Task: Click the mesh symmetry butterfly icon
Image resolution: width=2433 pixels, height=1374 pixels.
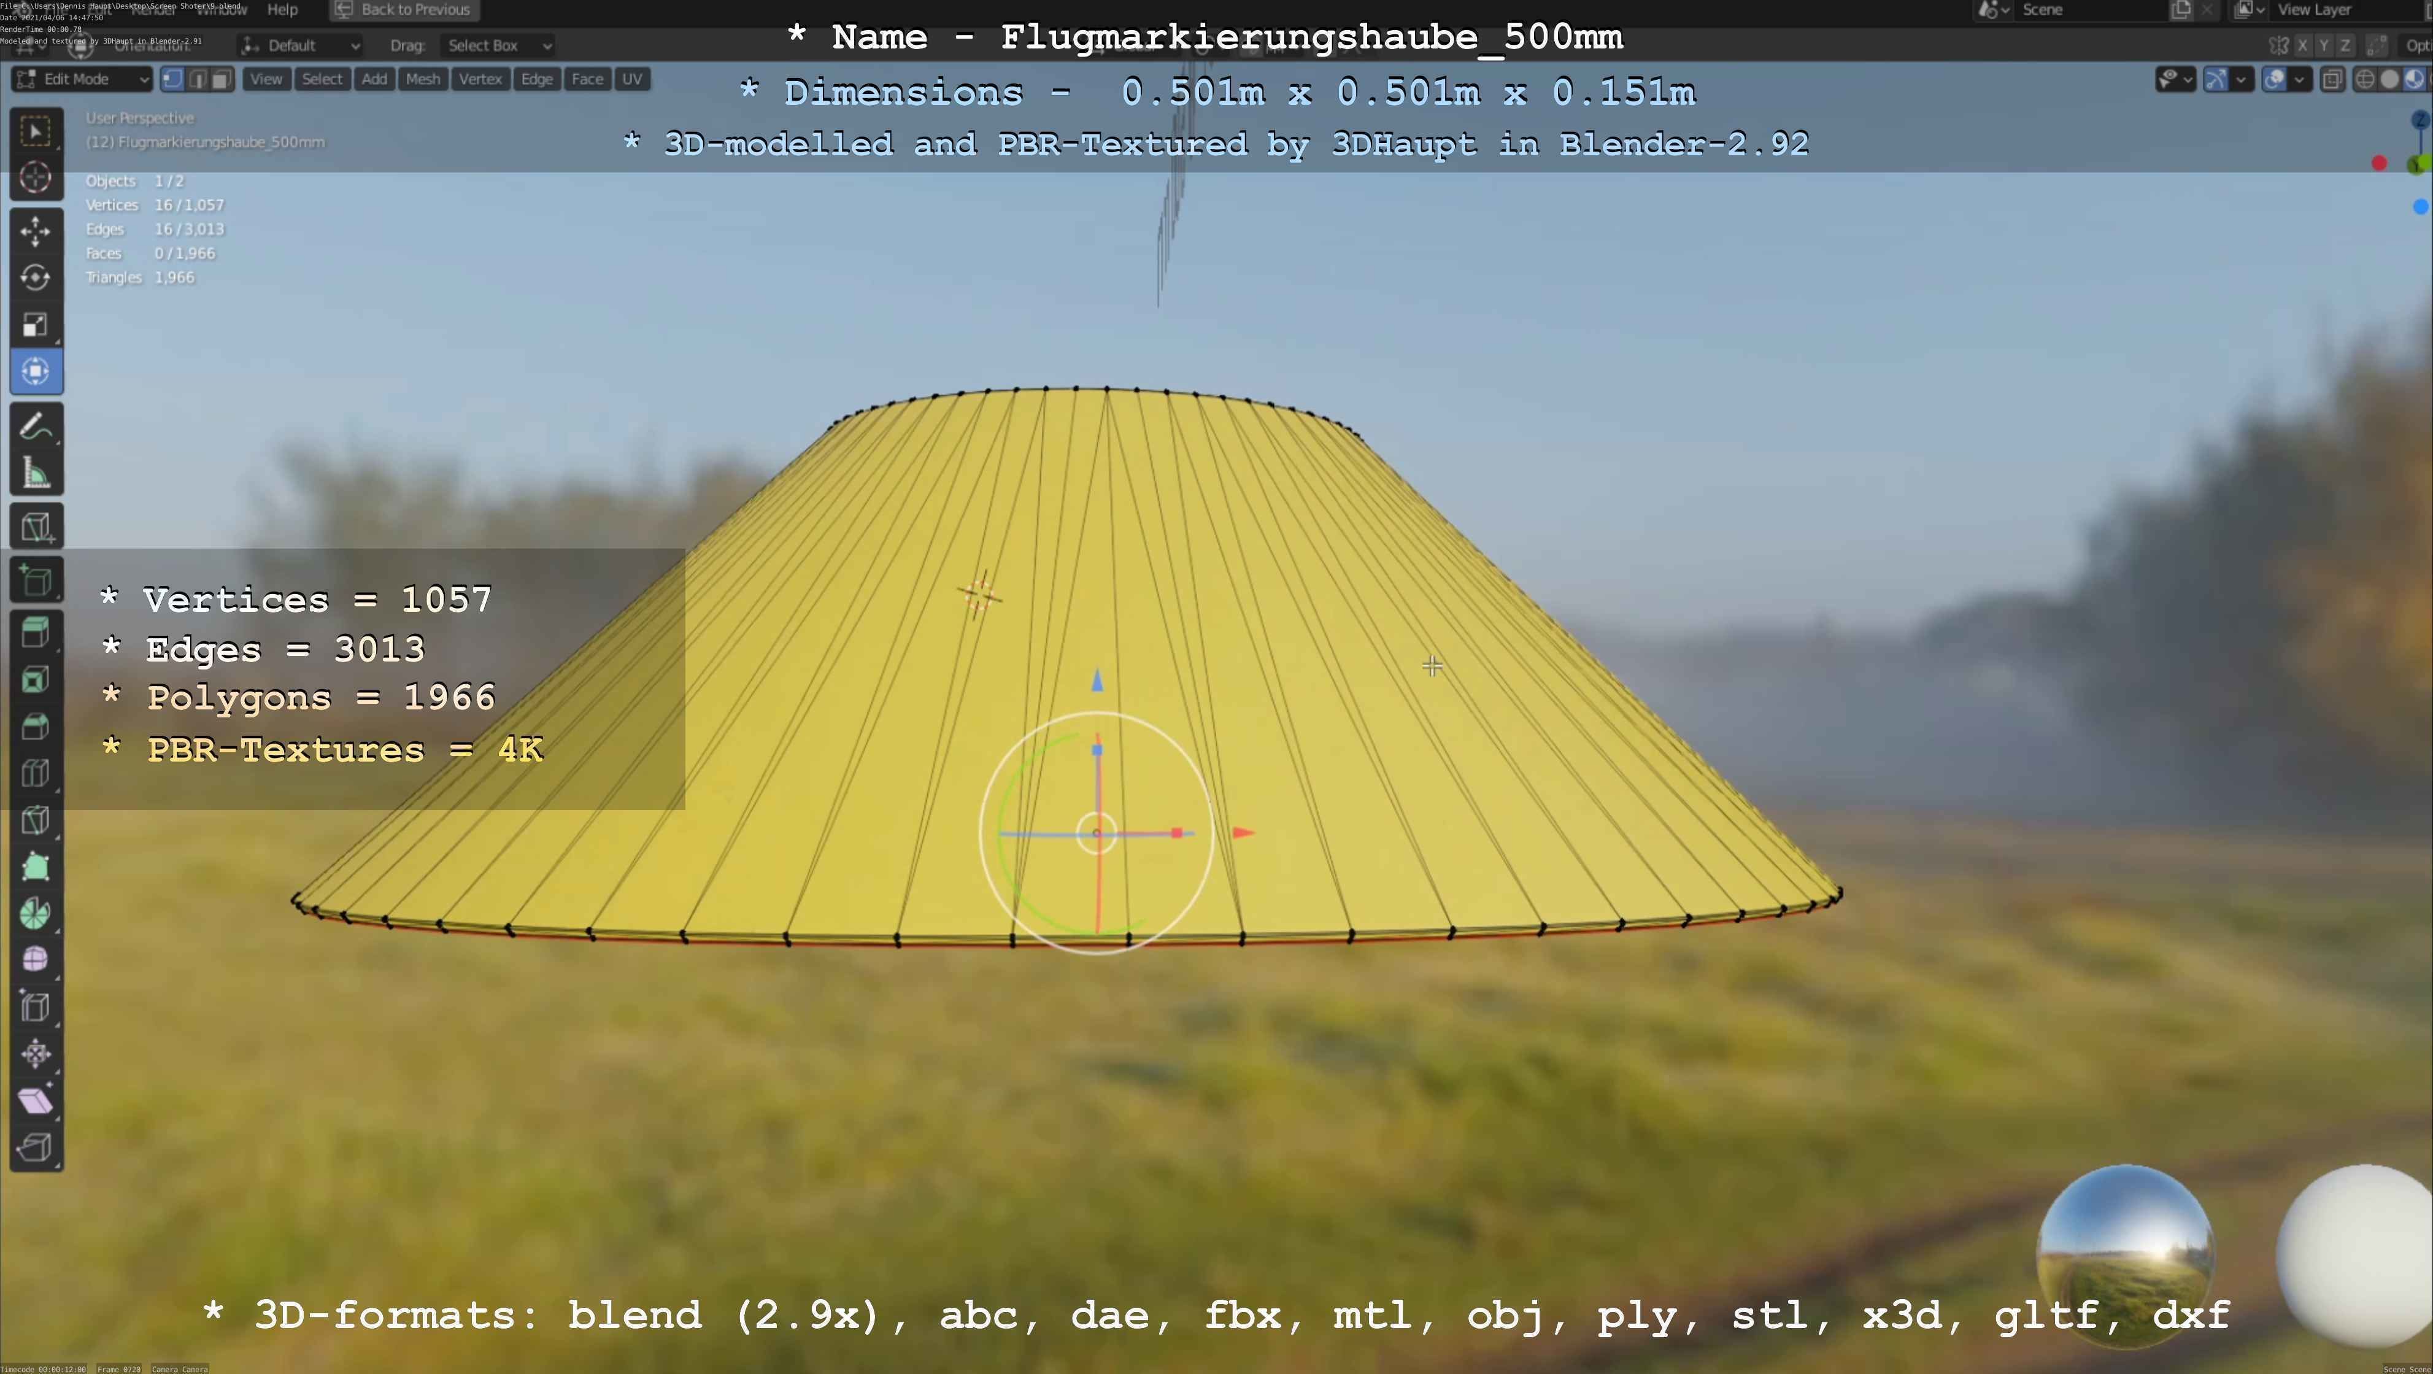Action: (x=2278, y=45)
